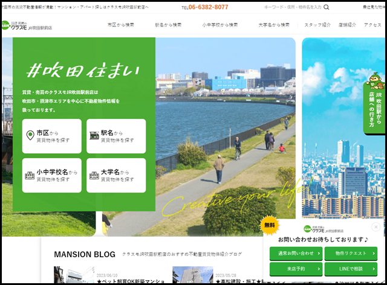Open 小中学校から検索 menu

click(220, 25)
